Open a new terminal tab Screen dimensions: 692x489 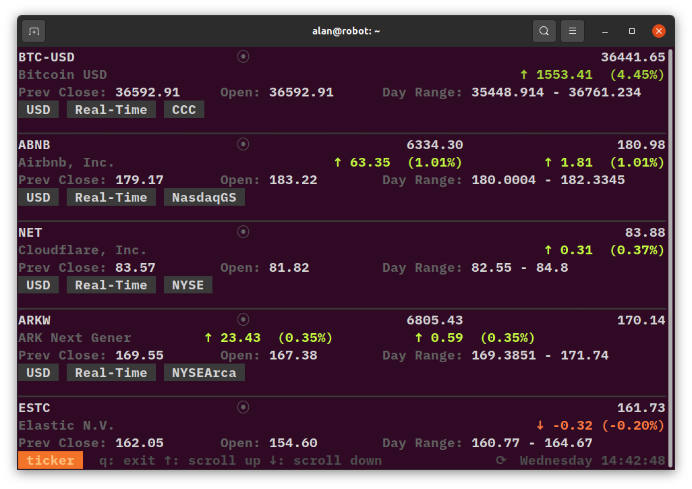(34, 31)
